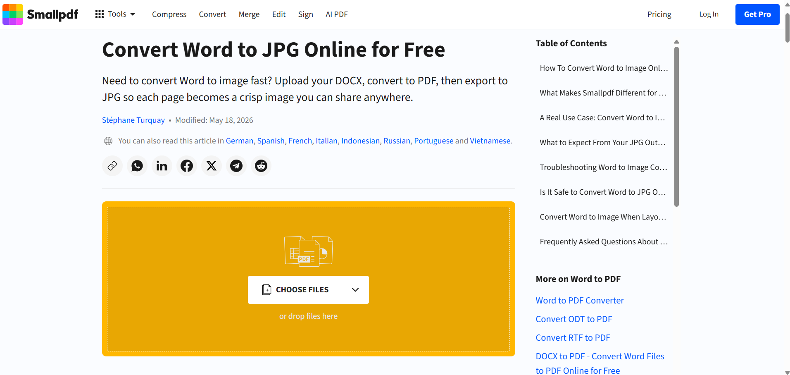
Task: Jump to What Makes Smallpdf Different section
Action: coord(604,93)
